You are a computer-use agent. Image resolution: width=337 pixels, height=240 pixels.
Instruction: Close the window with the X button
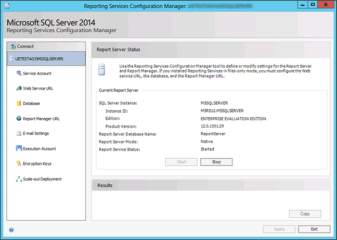pos(326,5)
